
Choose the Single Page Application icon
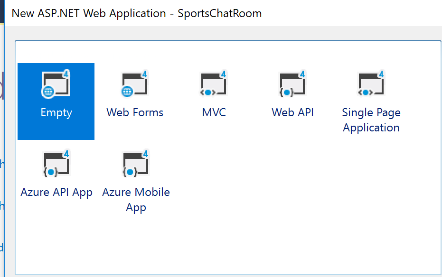pos(371,84)
